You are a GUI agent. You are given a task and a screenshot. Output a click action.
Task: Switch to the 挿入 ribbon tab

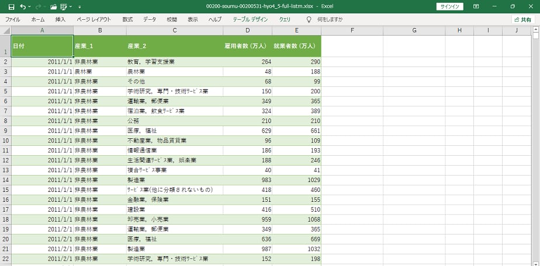tap(60, 19)
